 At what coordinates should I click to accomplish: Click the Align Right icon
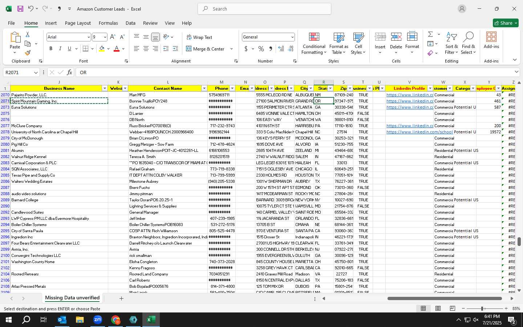[155, 49]
